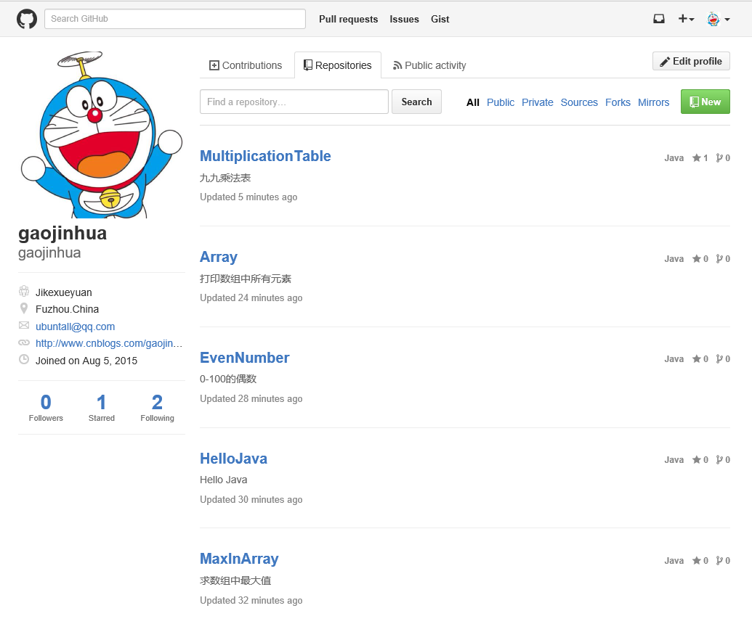The width and height of the screenshot is (752, 624).
Task: Click the envelope email icon
Action: click(24, 325)
